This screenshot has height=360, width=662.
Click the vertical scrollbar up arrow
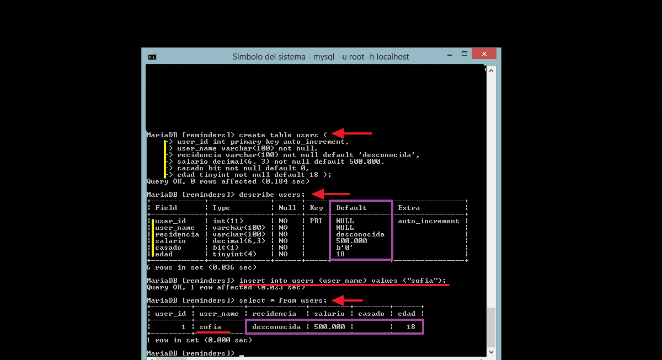491,69
